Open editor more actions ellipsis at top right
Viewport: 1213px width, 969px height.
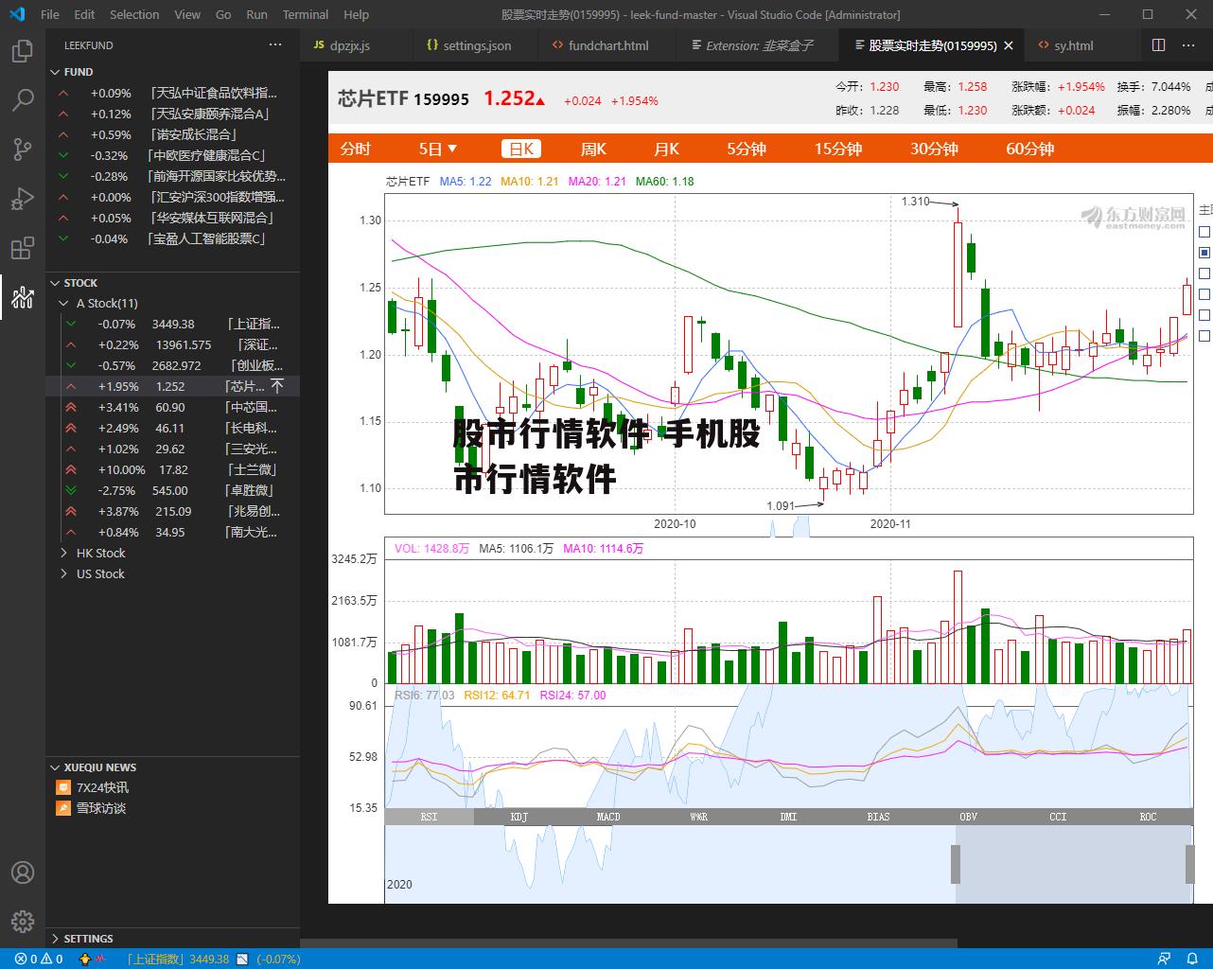(x=1190, y=44)
